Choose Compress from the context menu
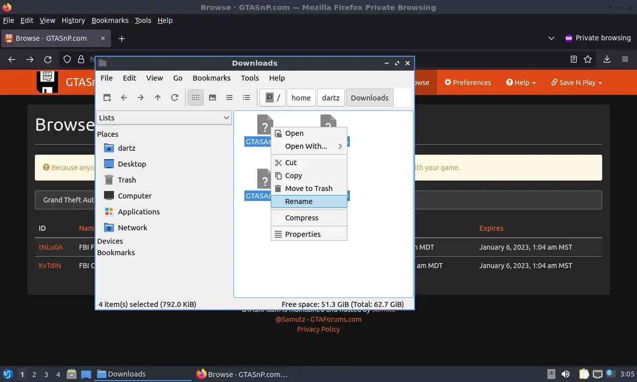Screen dimensions: 637x382 (x=309, y=218)
